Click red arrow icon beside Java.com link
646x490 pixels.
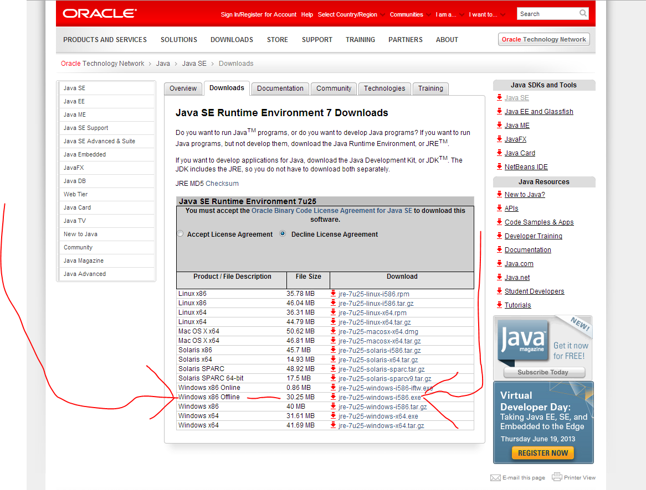coord(499,263)
